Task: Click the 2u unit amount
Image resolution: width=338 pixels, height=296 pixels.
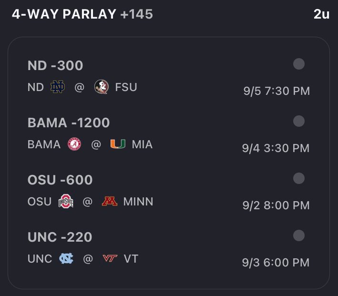Action: 321,14
